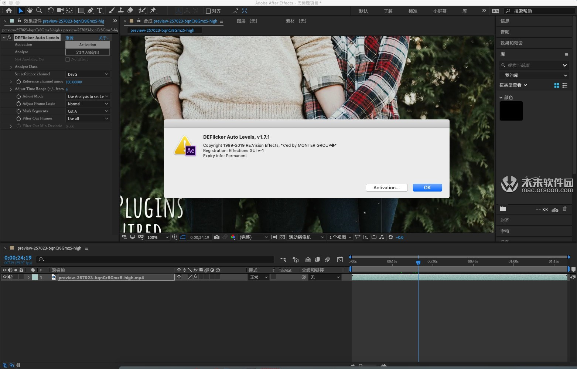Open Mark Segments Cut A dropdown
This screenshot has width=577, height=369.
(x=88, y=111)
